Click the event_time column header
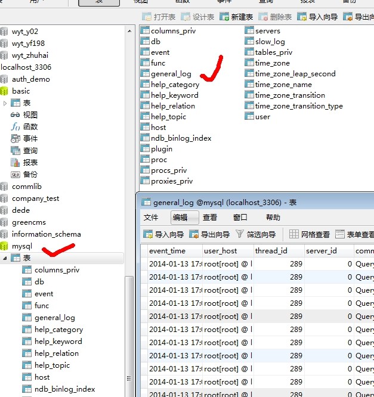 [x=167, y=251]
